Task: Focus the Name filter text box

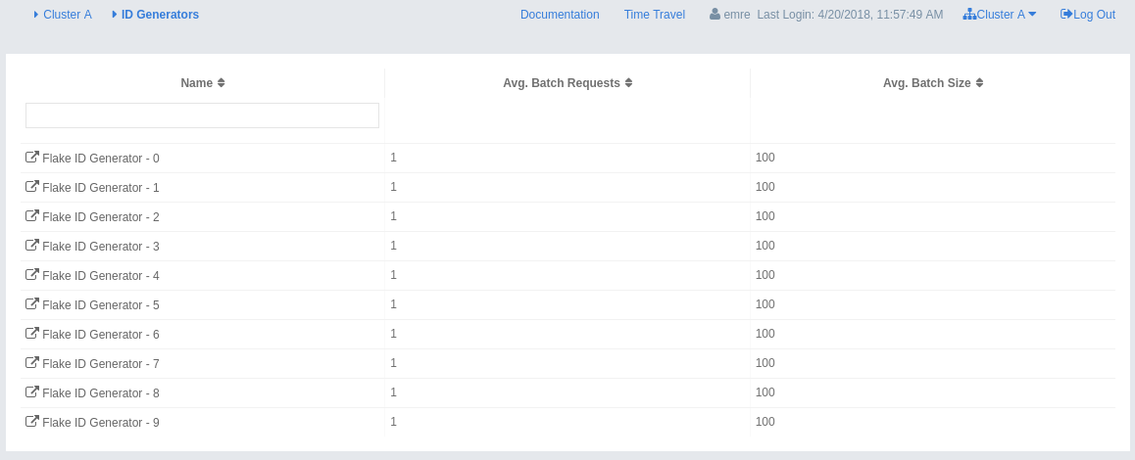Action: click(x=202, y=115)
